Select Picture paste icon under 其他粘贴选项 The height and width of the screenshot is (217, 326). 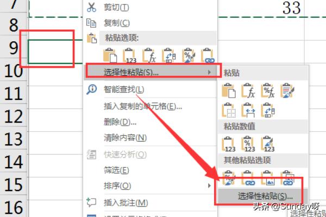(x=268, y=178)
